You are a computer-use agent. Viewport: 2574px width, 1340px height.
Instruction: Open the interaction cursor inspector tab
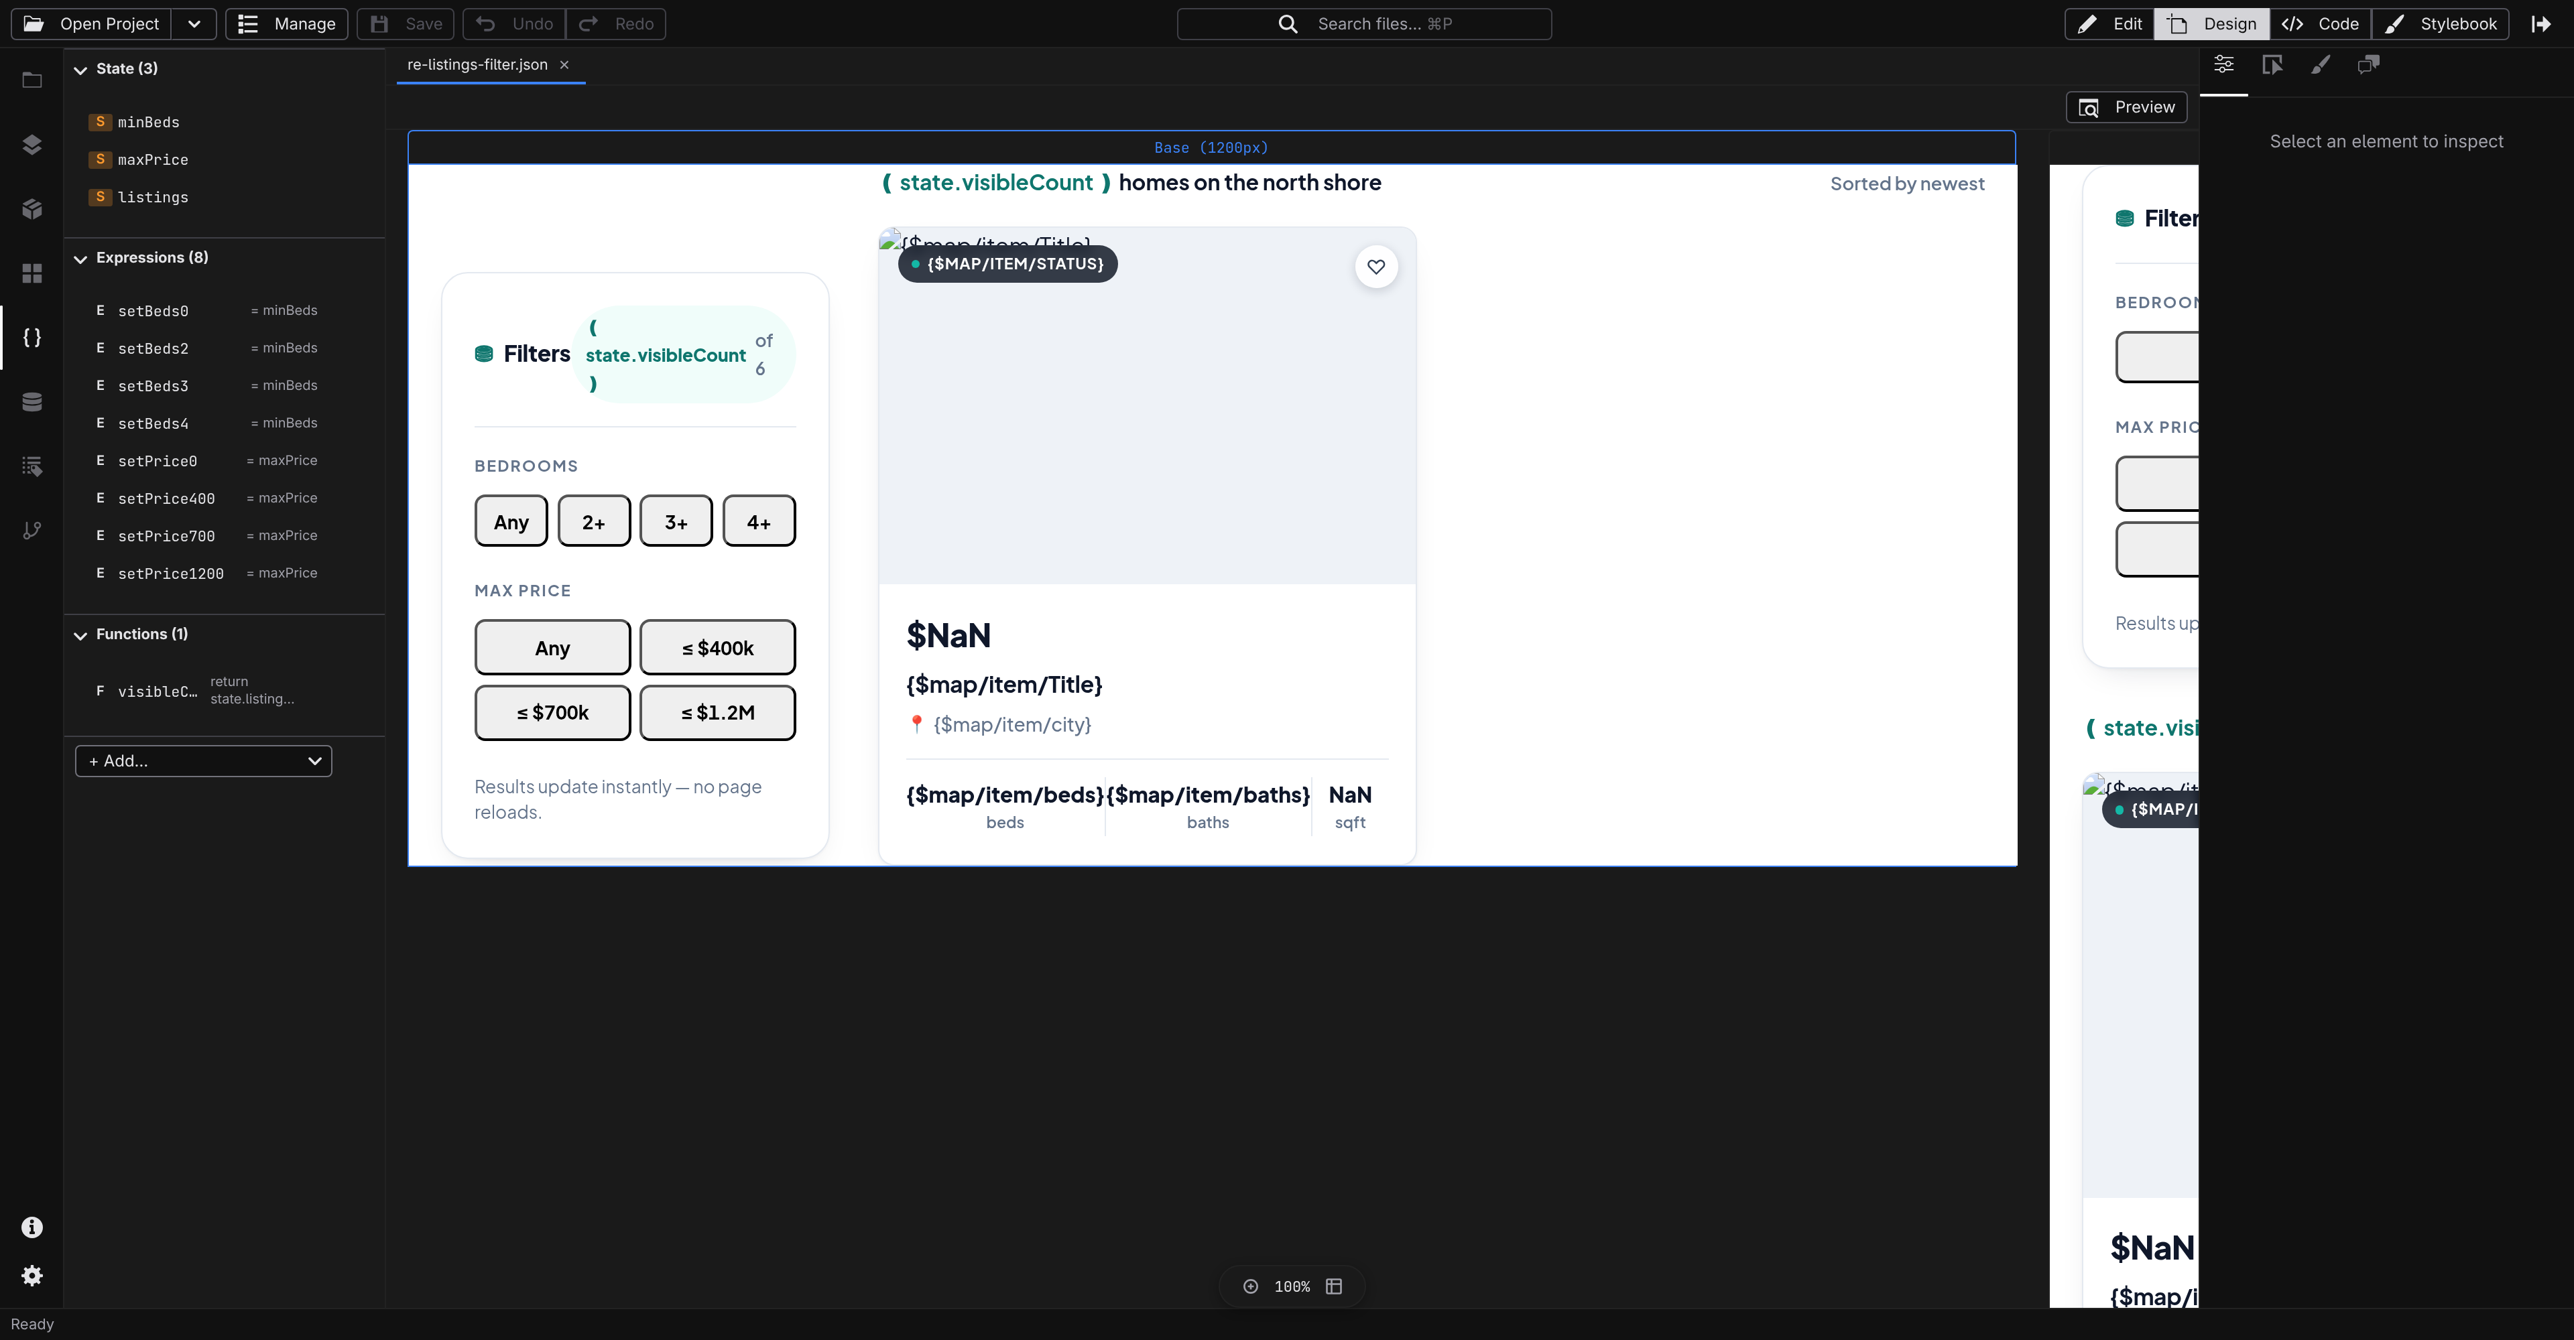coord(2272,65)
